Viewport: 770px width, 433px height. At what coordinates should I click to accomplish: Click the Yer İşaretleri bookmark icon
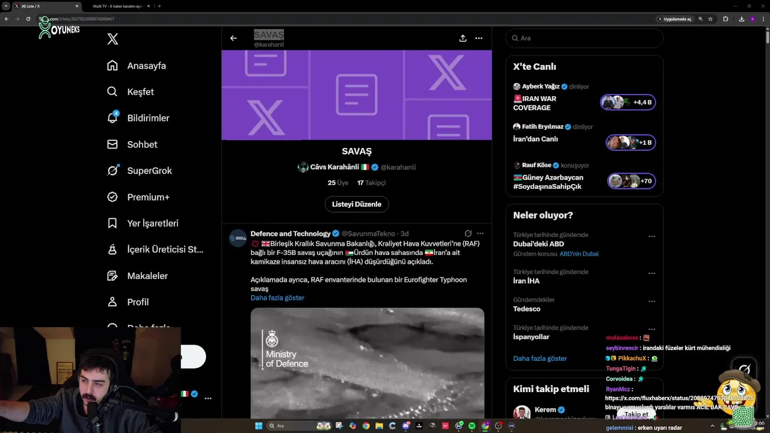point(112,223)
